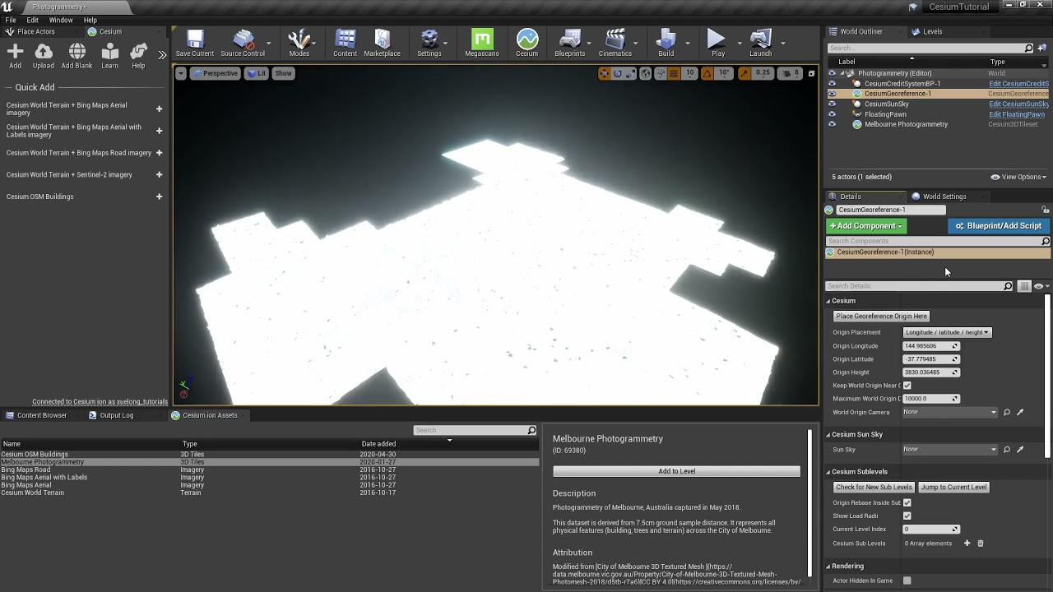This screenshot has width=1053, height=592.
Task: Open the Cesium Learn icon
Action: 109,57
